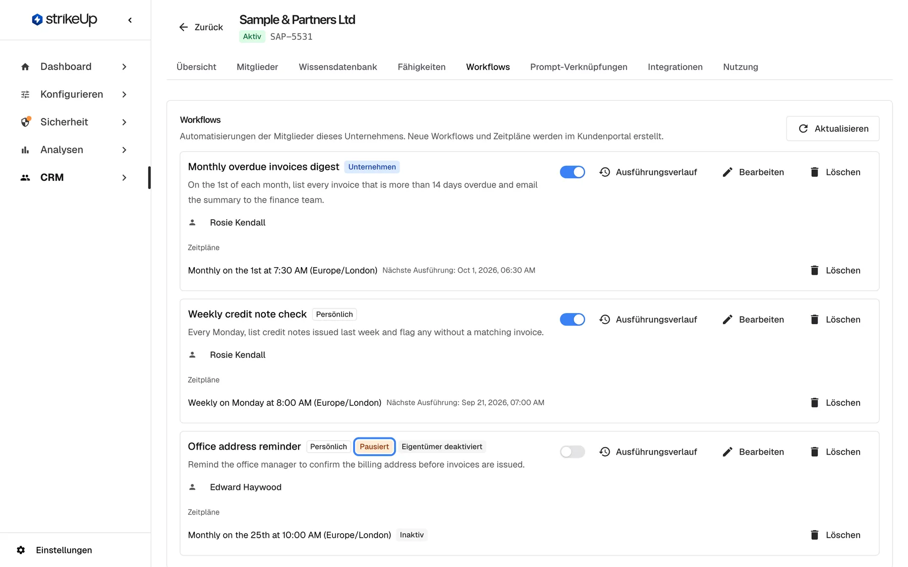Edit the Monthly overdue invoices digest workflow

point(753,172)
